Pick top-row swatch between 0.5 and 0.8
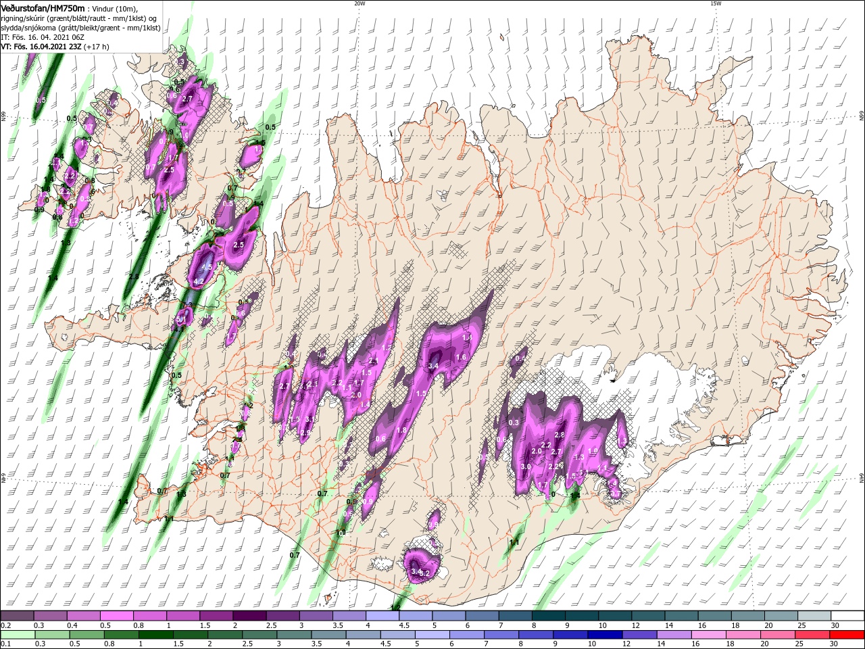Viewport: 865px width, 649px height. tap(116, 616)
